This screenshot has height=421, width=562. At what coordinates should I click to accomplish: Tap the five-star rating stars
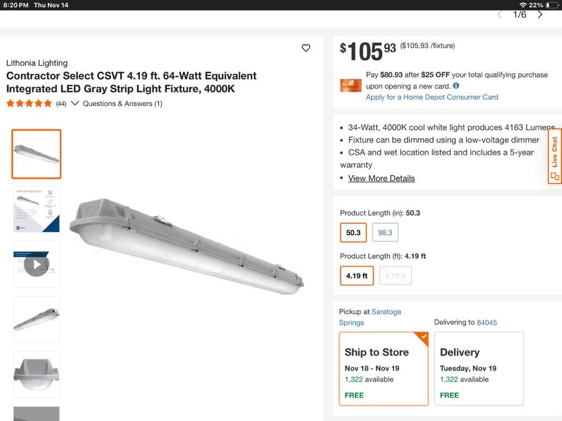[x=29, y=103]
